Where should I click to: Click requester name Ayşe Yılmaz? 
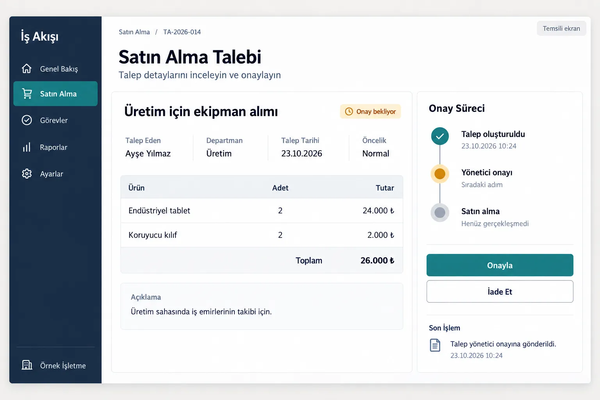[148, 154]
